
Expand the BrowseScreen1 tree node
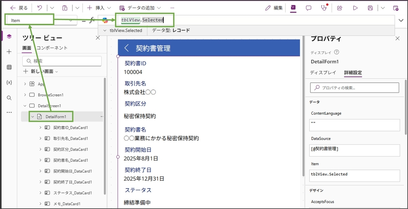(25, 95)
